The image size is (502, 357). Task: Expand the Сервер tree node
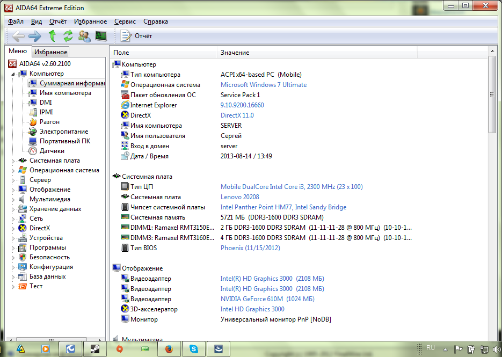[13, 180]
